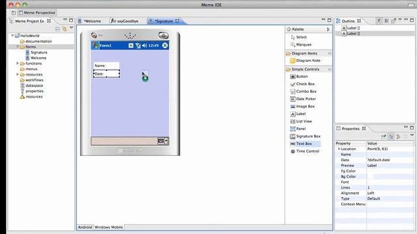Open Outline view menu dropdown arrow
The image size is (417, 234).
click(x=399, y=19)
